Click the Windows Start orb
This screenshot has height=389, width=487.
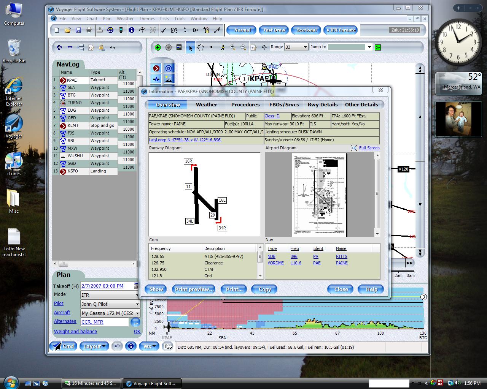(10, 382)
